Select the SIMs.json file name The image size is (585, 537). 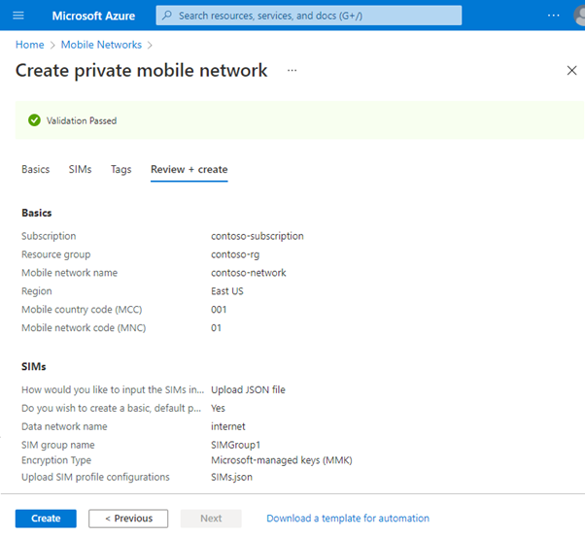(231, 477)
